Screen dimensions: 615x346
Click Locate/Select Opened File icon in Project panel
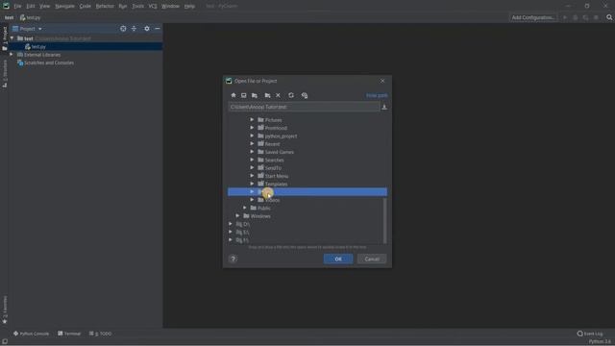coord(123,29)
